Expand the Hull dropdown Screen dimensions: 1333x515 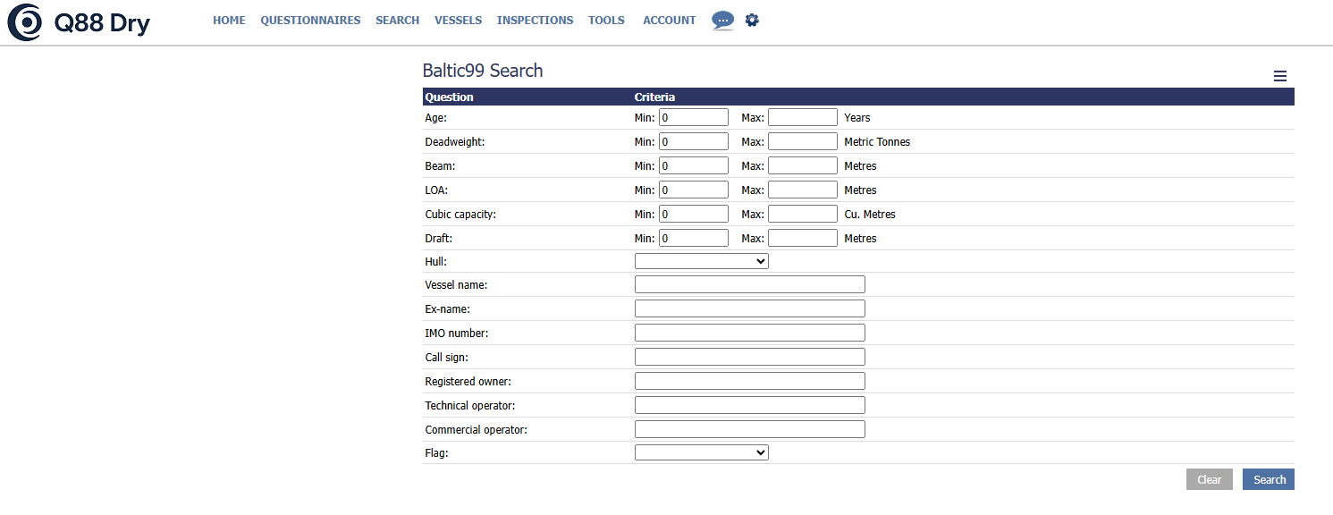click(x=701, y=261)
